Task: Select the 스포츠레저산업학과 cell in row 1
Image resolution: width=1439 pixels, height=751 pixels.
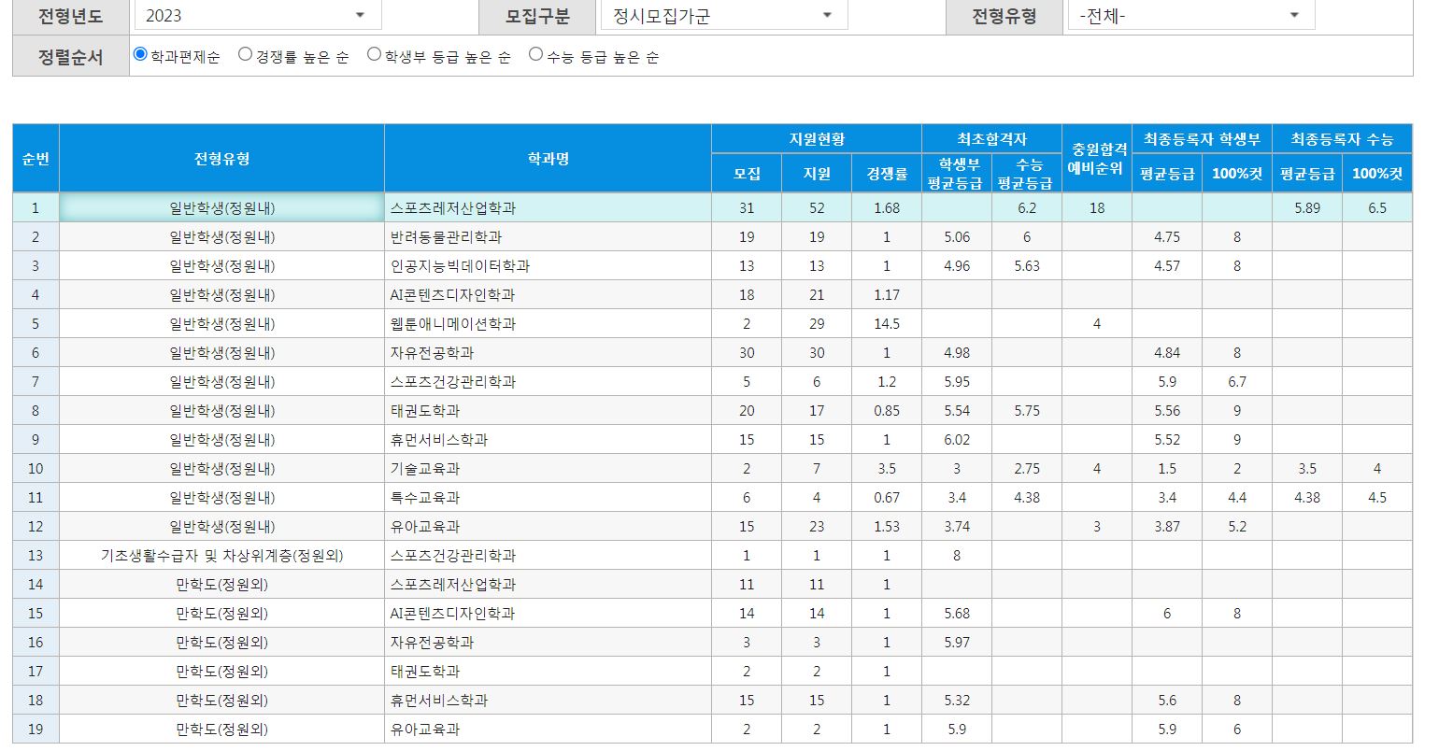Action: pyautogui.click(x=548, y=207)
